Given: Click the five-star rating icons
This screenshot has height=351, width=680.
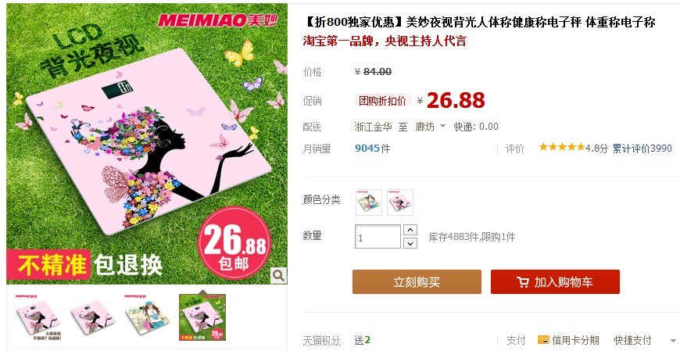Looking at the screenshot, I should [562, 147].
